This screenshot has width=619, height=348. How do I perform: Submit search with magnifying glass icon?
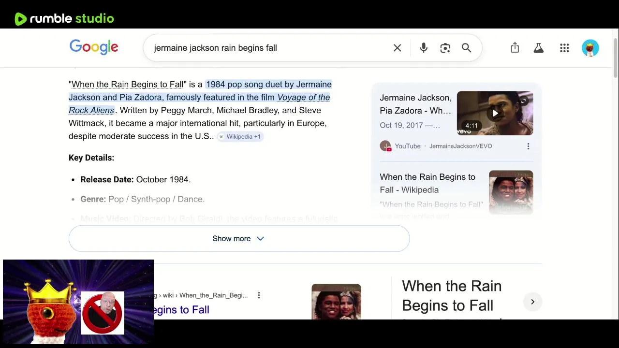coord(466,48)
